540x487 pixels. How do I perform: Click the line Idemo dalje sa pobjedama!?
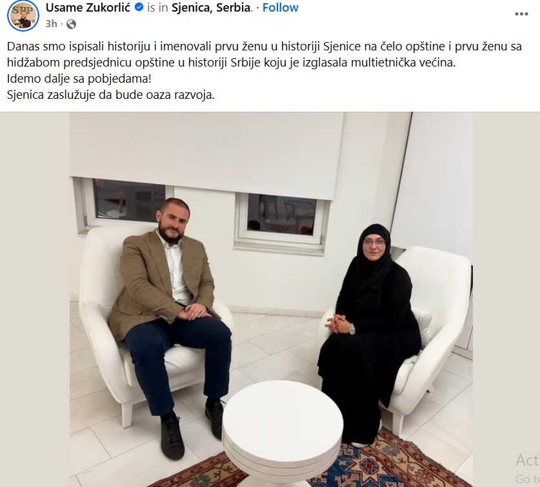pos(79,79)
